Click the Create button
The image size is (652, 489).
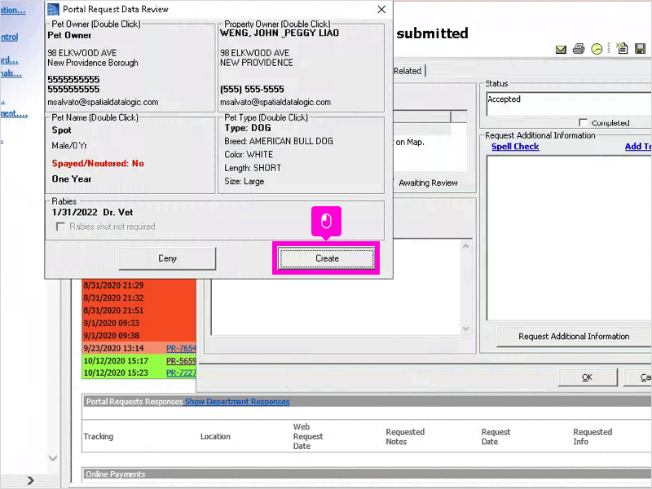pyautogui.click(x=327, y=258)
